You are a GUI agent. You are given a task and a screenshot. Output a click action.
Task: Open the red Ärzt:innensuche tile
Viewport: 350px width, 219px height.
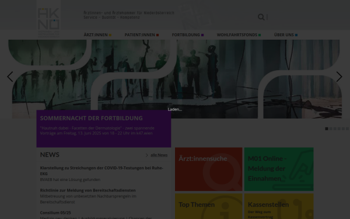point(208,169)
